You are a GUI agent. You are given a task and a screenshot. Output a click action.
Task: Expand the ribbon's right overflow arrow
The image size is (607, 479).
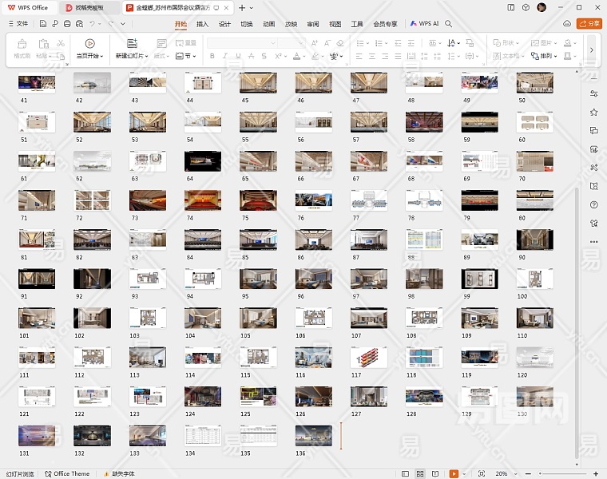(591, 49)
